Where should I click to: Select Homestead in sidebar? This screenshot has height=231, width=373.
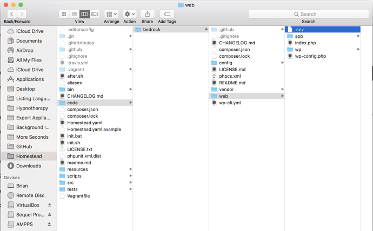click(x=29, y=156)
